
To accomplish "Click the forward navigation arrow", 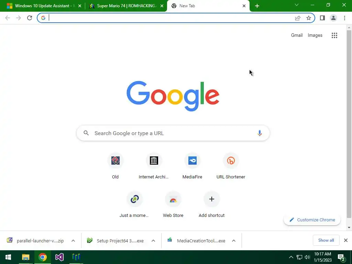I will [19, 18].
